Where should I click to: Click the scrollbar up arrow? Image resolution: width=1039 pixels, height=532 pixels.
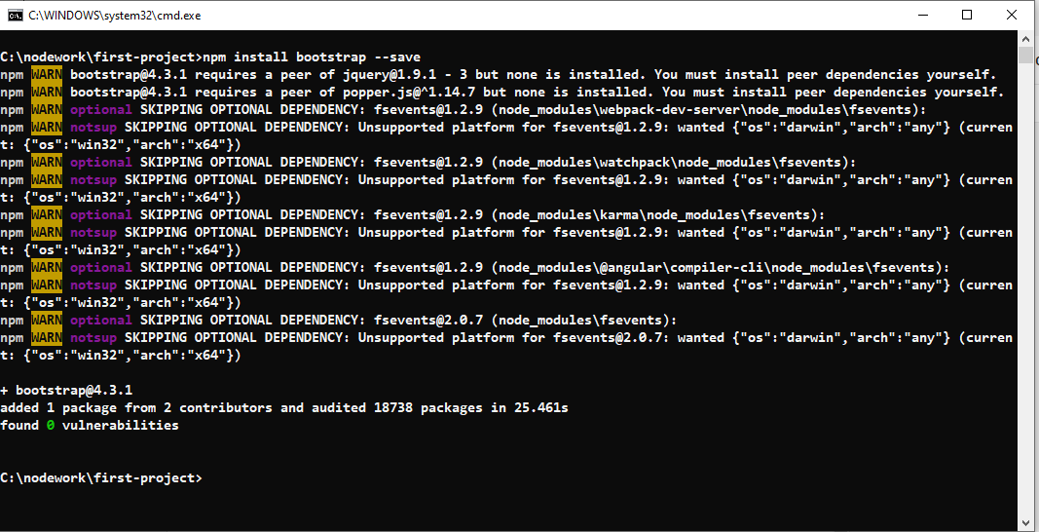coord(1025,38)
